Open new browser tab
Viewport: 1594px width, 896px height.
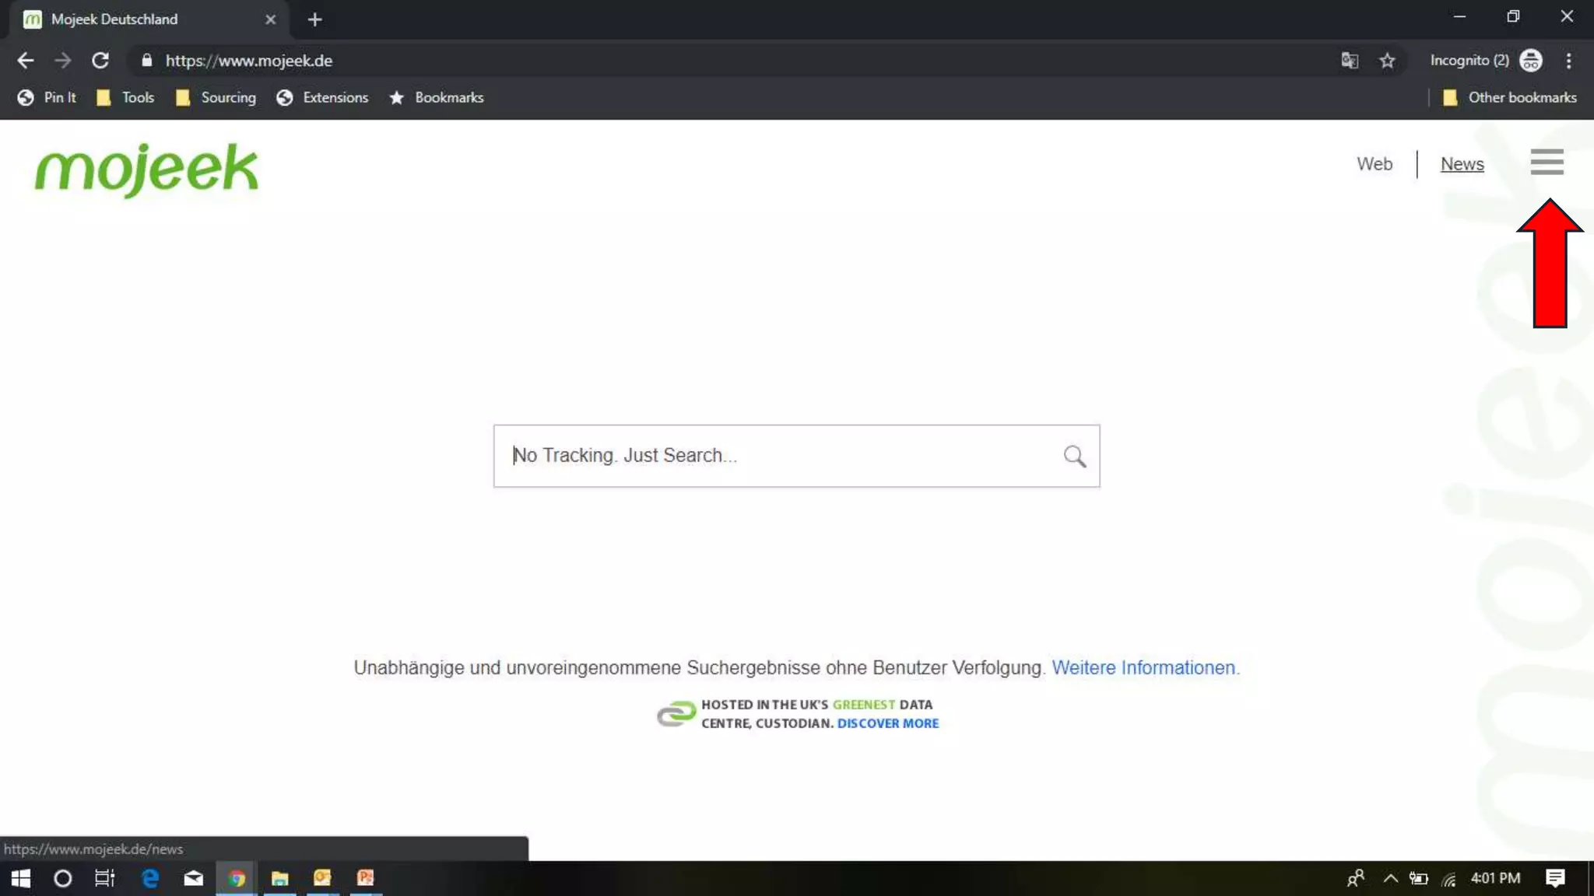click(314, 19)
